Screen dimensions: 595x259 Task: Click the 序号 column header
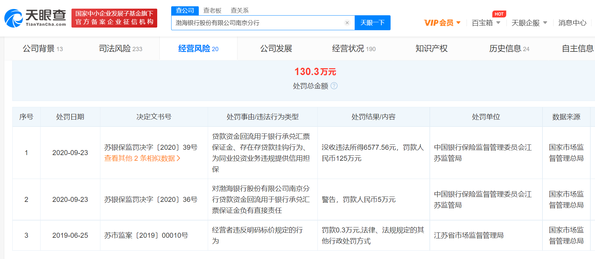(x=26, y=117)
